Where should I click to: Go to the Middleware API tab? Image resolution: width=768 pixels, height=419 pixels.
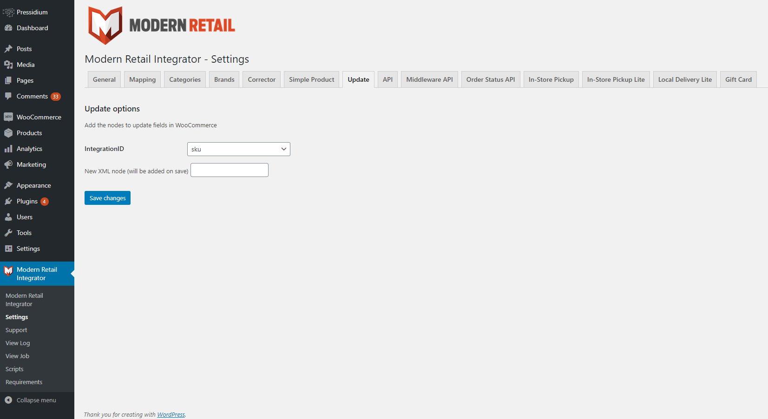[430, 79]
